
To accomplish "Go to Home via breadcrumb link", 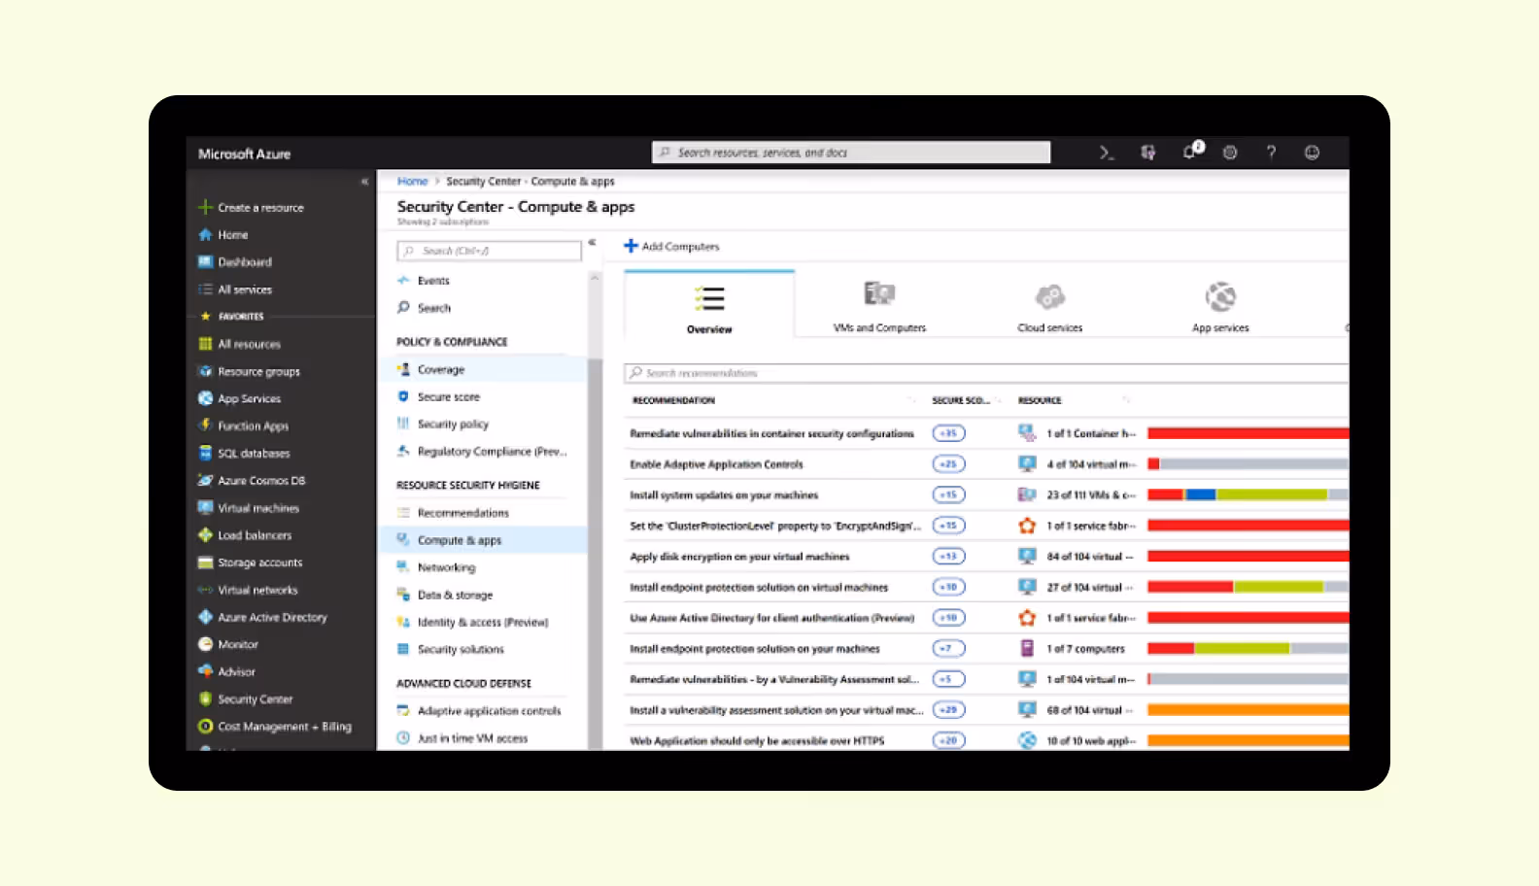I will (412, 182).
